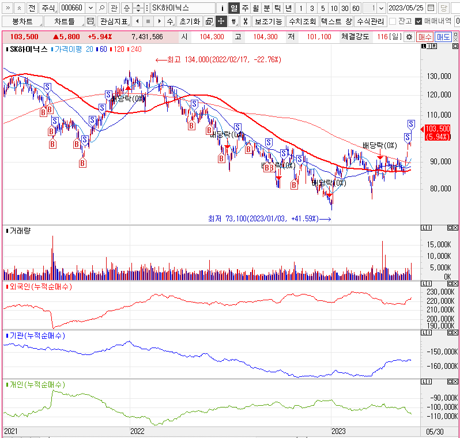Click the 초기화 reset button
The image size is (460, 438).
coord(190,21)
